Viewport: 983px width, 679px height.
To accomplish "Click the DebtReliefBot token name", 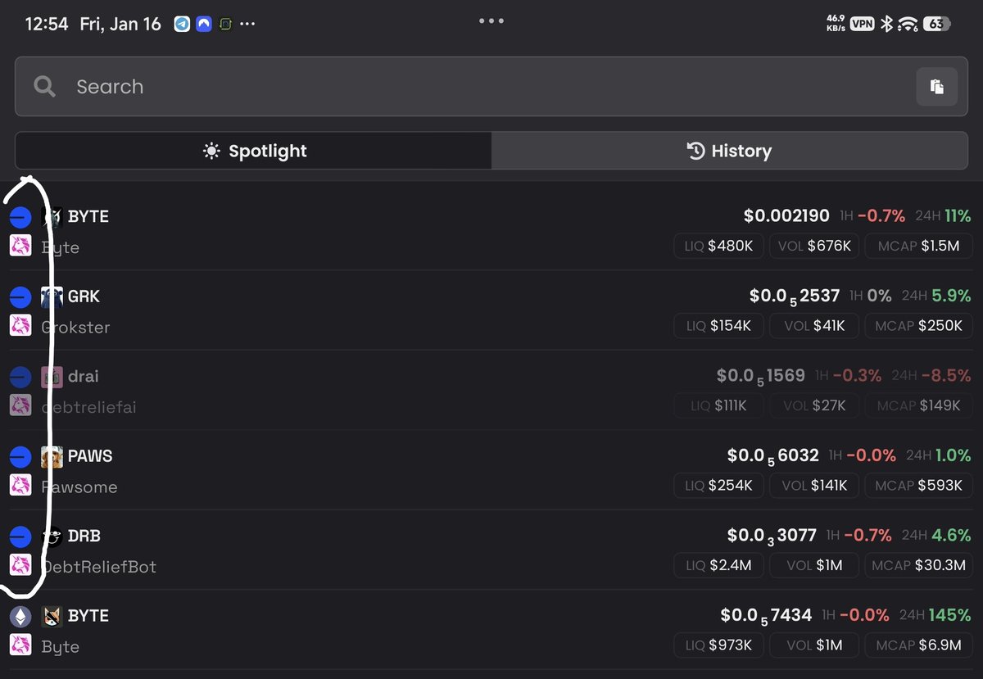I will coord(99,567).
